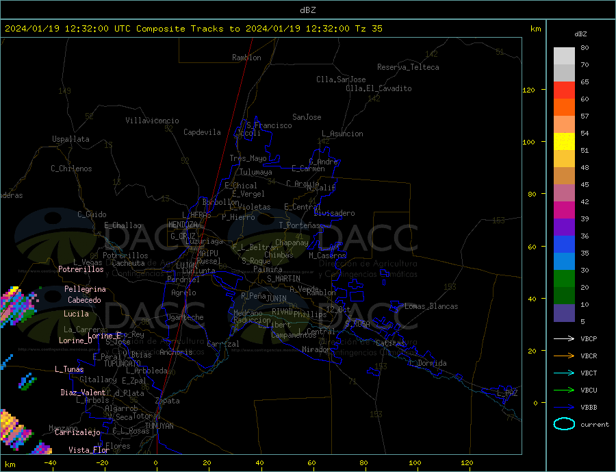Click the Ramblon label near top
Screen dimensions: 616x472
coord(246,58)
